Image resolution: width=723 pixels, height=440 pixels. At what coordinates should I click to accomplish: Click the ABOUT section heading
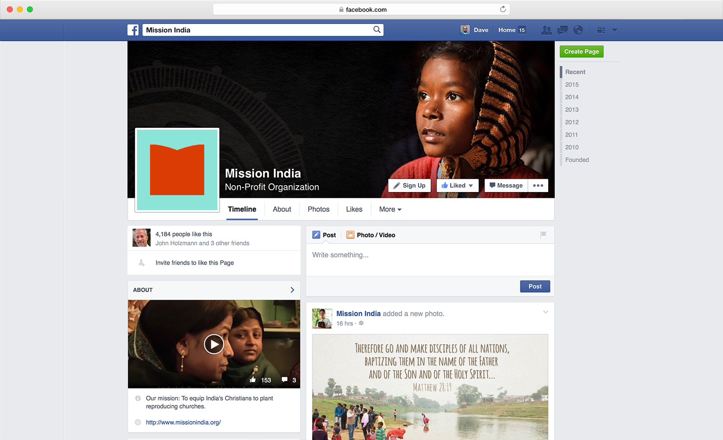[x=143, y=290]
